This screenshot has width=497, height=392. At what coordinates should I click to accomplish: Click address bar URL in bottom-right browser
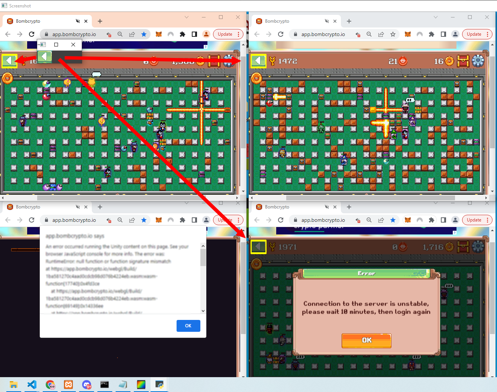tap(323, 220)
